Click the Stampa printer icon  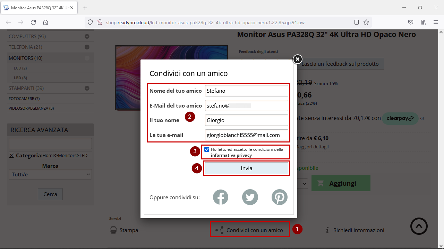(x=113, y=230)
